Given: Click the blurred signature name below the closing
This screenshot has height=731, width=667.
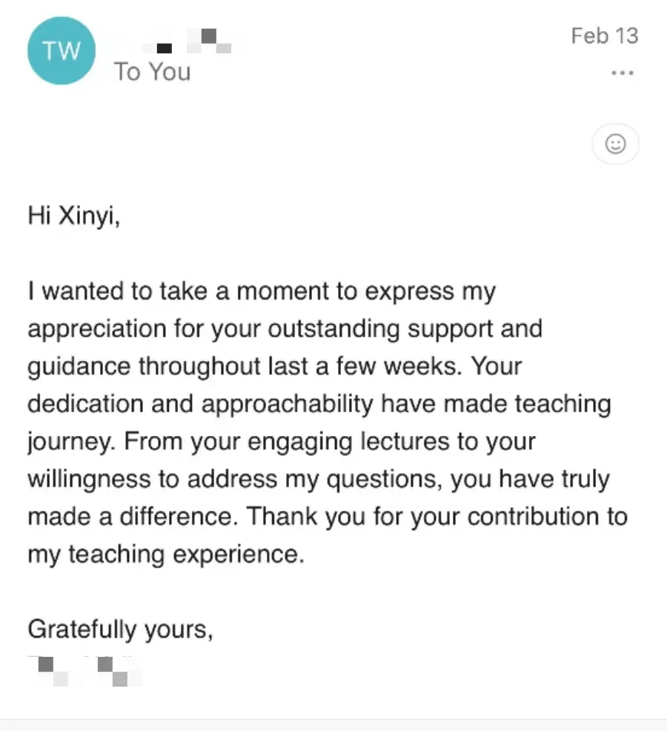Looking at the screenshot, I should [x=84, y=672].
